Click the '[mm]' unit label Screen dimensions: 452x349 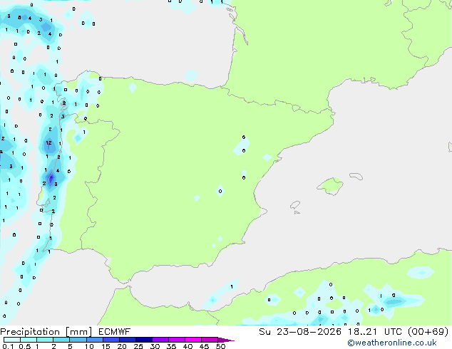(x=78, y=332)
